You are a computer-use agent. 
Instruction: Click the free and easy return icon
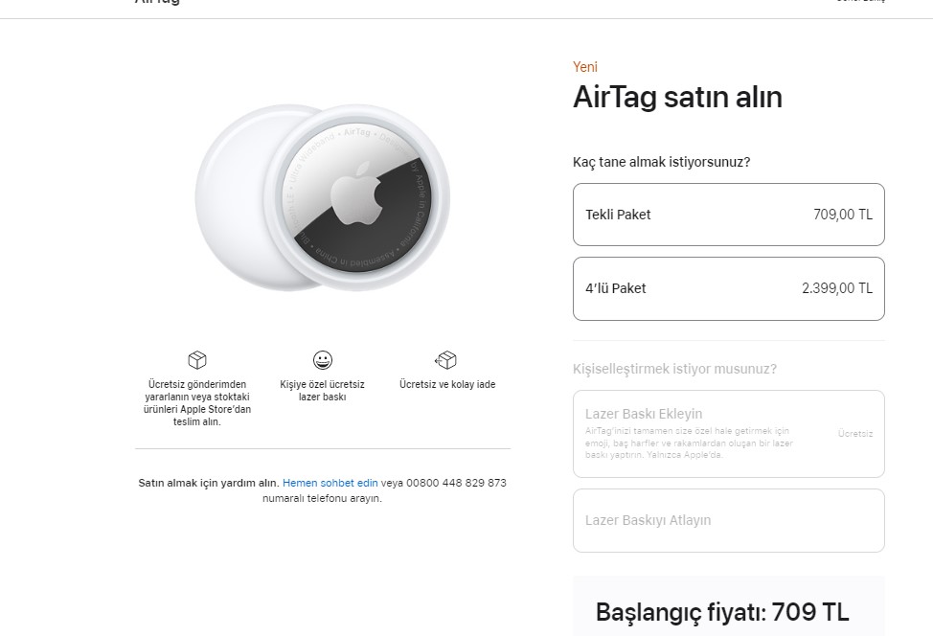coord(446,360)
